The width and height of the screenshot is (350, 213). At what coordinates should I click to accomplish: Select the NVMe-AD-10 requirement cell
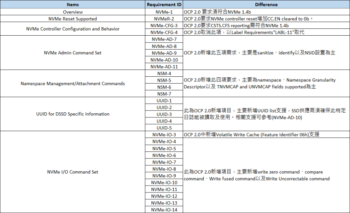[x=164, y=60]
